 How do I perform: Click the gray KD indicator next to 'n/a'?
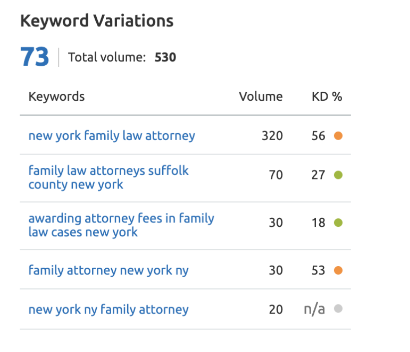[338, 309]
